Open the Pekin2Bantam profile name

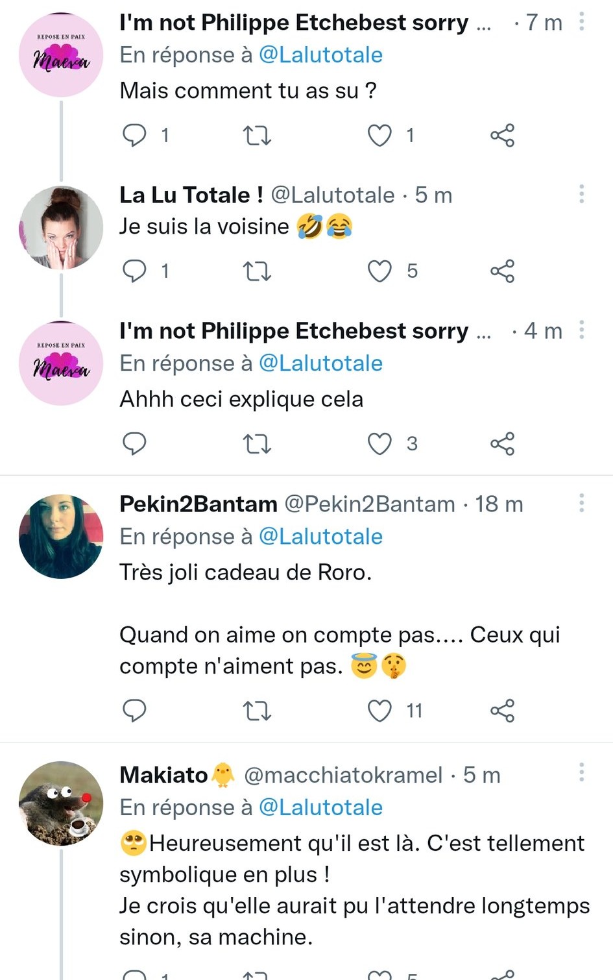[x=198, y=504]
